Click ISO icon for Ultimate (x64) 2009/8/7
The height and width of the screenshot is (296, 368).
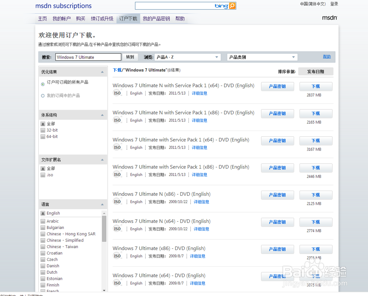[117, 283]
